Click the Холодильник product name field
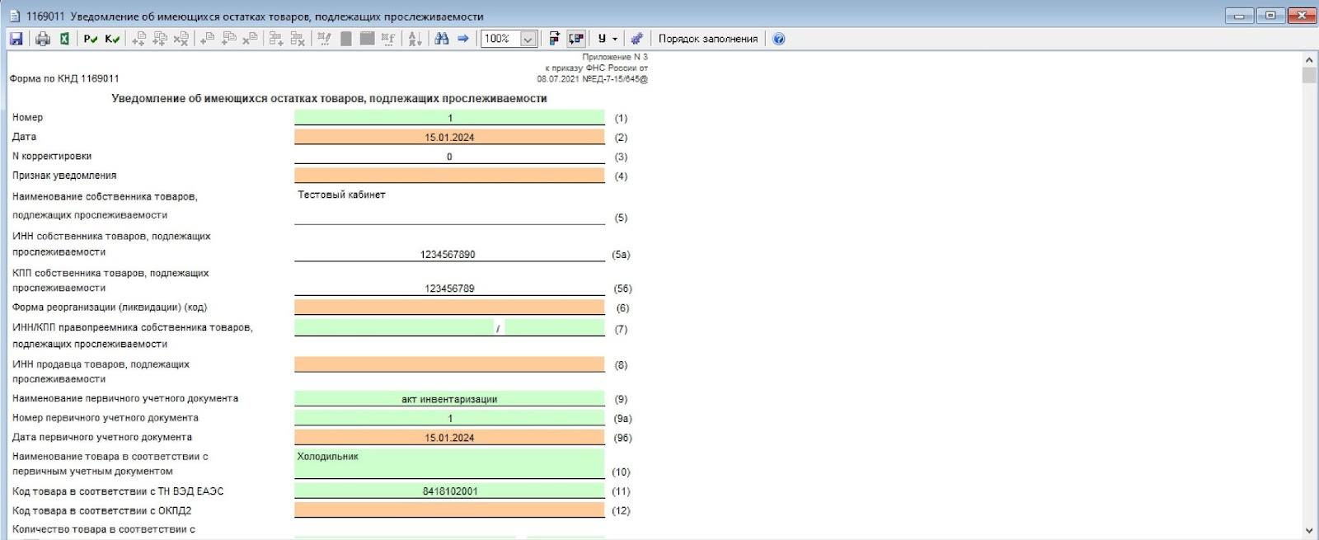Viewport: 1319px width, 540px height. click(x=449, y=463)
